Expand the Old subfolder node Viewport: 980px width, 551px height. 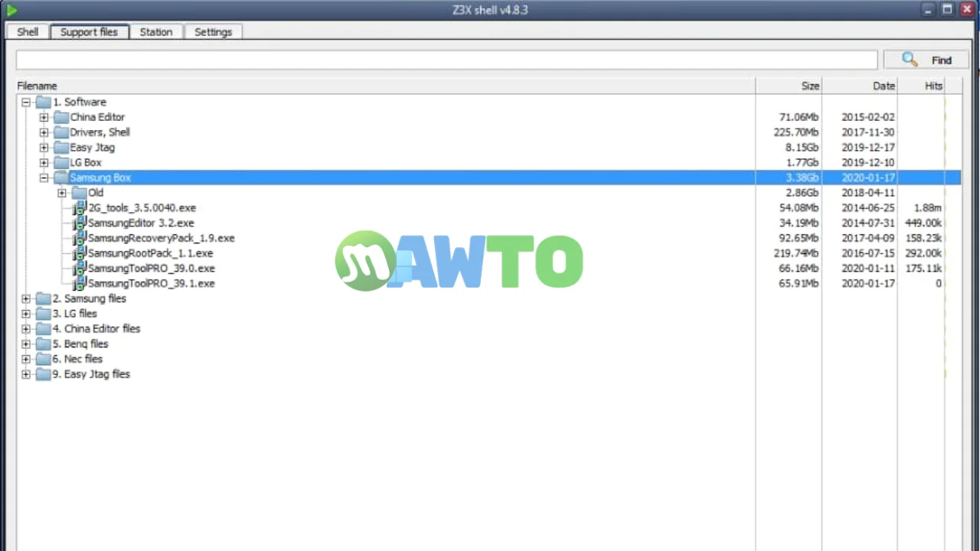click(62, 193)
